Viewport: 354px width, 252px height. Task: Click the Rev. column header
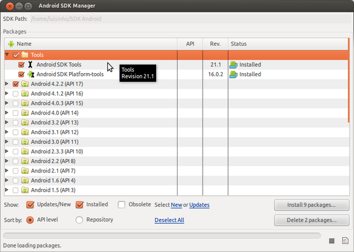point(215,44)
